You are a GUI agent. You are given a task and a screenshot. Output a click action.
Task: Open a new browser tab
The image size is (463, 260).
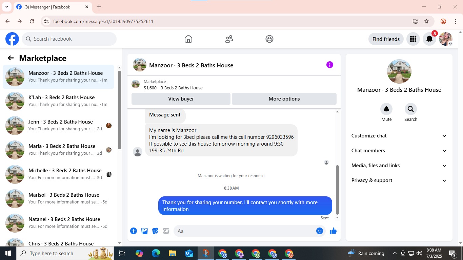tap(99, 7)
